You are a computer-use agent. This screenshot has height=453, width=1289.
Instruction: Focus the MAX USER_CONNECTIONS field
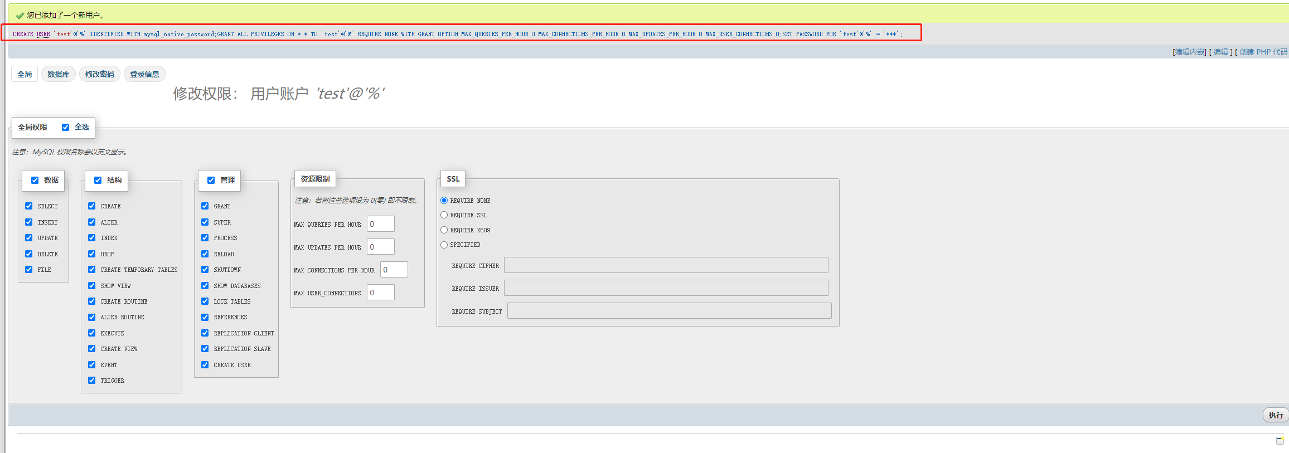(381, 293)
